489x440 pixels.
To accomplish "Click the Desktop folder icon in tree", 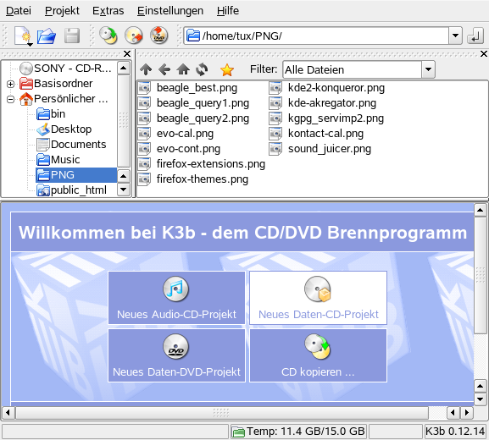I will point(43,129).
